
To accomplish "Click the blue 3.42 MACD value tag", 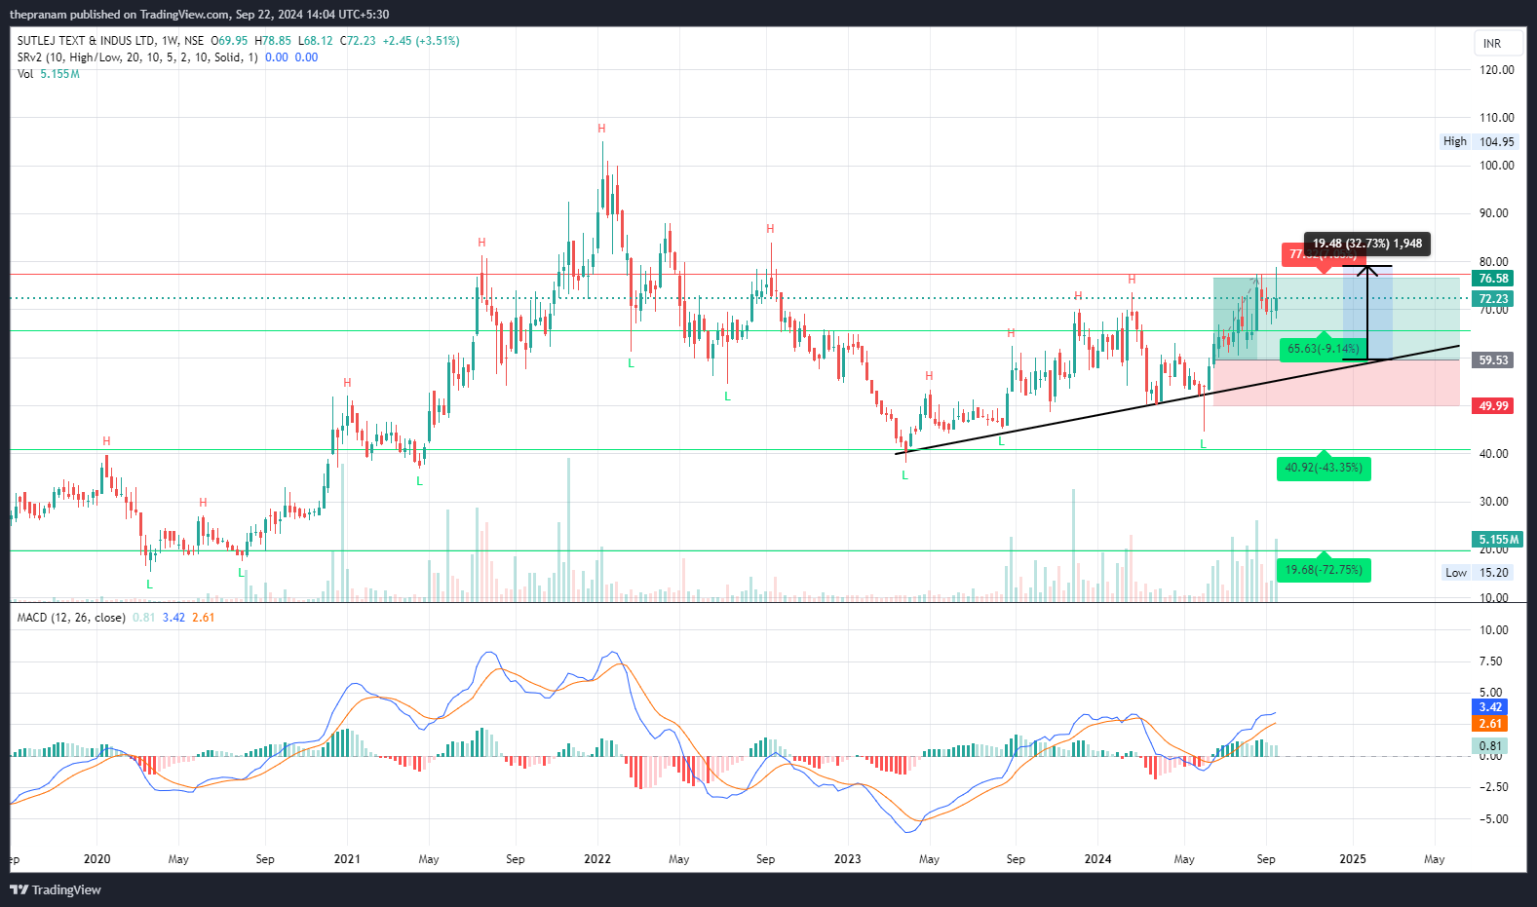I will pyautogui.click(x=1489, y=707).
